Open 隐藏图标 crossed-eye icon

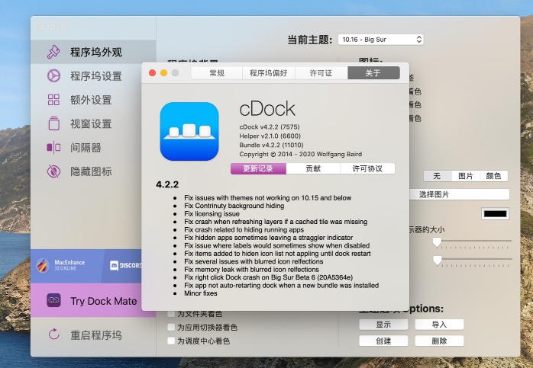pos(53,171)
